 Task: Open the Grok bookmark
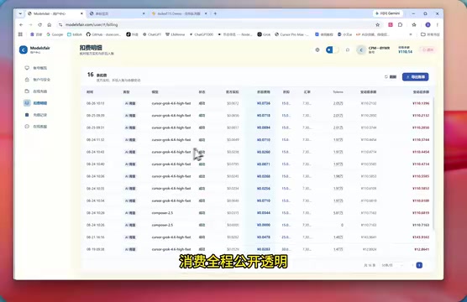(264, 34)
